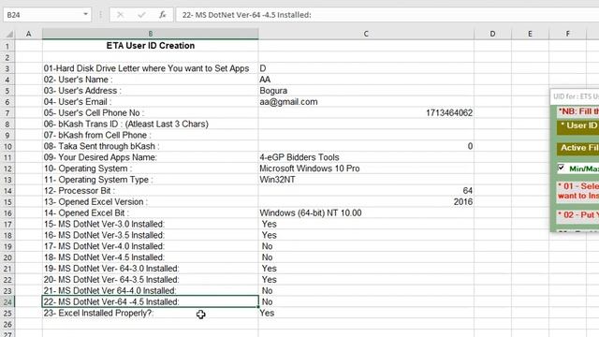The width and height of the screenshot is (599, 337).
Task: Click '07- bKash from Cell Phone' cell
Action: pos(150,135)
